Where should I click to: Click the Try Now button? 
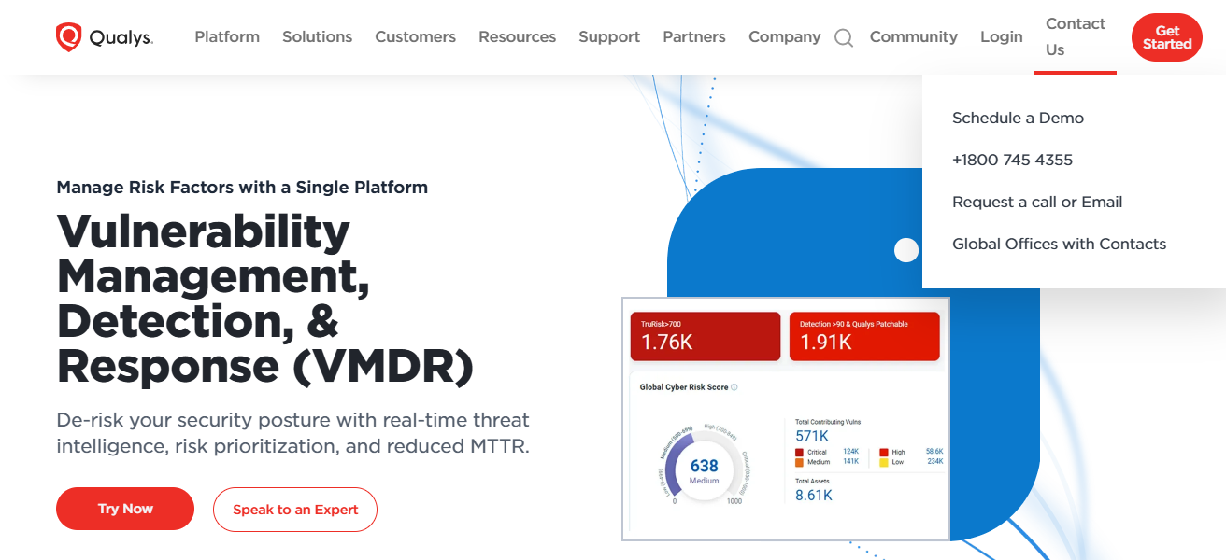[125, 509]
